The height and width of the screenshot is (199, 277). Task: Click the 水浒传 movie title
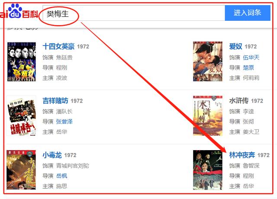click(239, 101)
